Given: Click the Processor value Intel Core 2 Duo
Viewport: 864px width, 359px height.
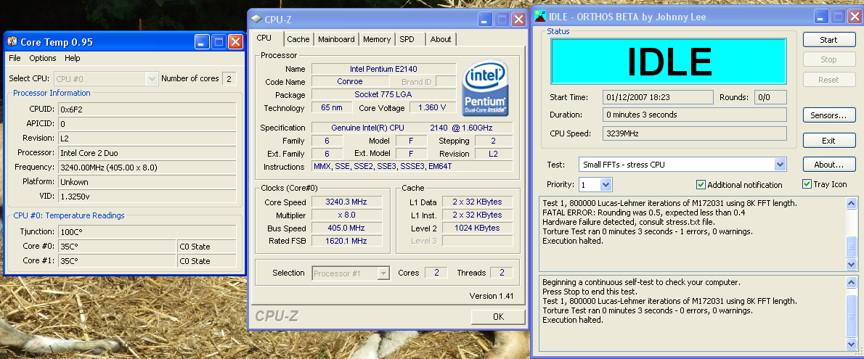Looking at the screenshot, I should pyautogui.click(x=147, y=152).
